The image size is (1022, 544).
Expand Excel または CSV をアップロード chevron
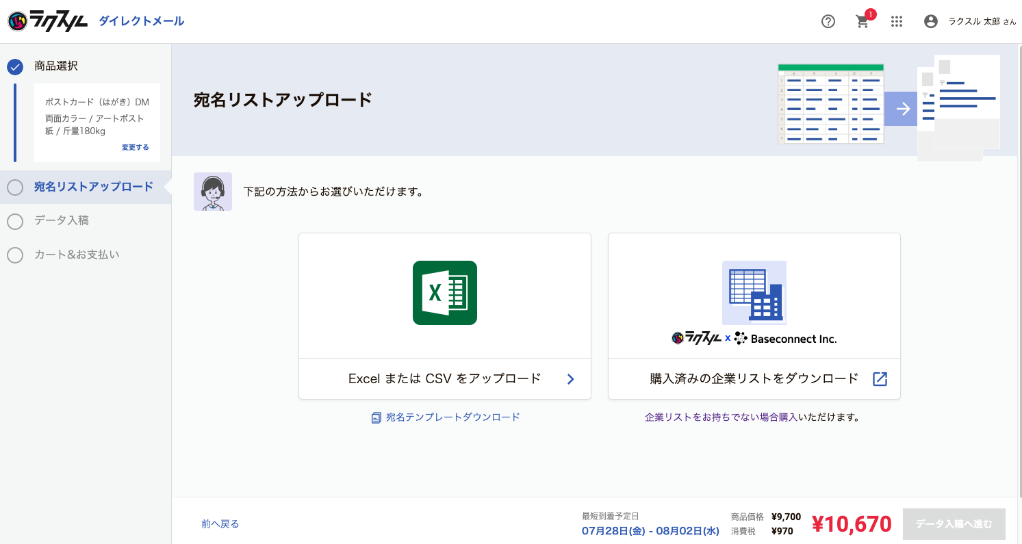[x=571, y=379]
